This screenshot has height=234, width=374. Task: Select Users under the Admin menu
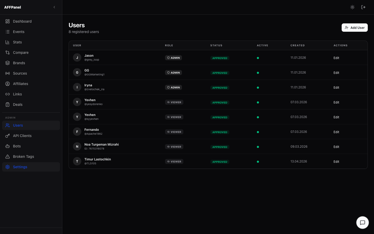(x=18, y=125)
